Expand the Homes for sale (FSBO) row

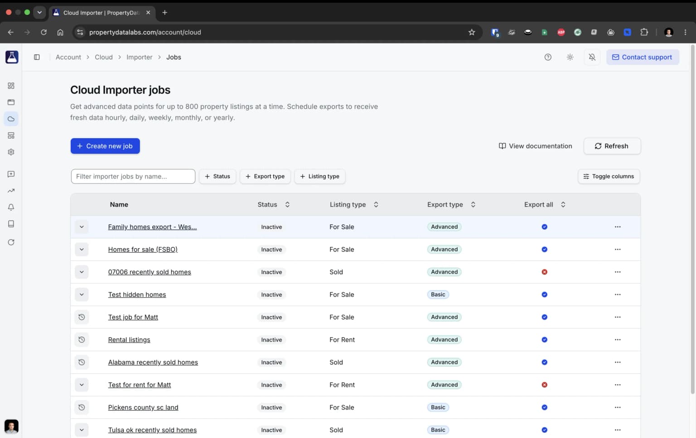pos(82,250)
